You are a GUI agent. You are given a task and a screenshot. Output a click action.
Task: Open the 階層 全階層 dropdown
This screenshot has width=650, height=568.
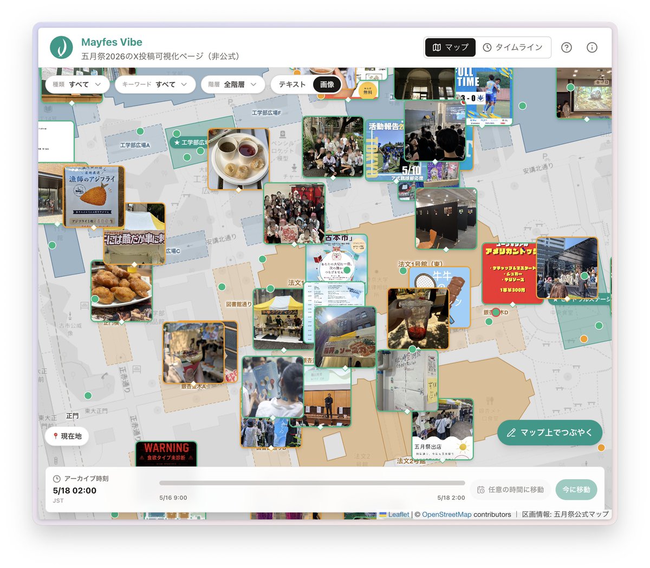tap(232, 84)
